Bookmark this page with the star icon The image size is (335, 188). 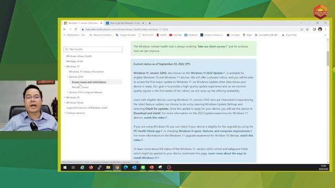point(307,29)
